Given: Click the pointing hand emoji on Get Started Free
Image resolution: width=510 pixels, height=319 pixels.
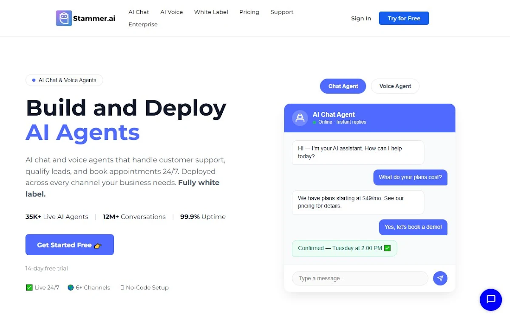Looking at the screenshot, I should (x=98, y=245).
